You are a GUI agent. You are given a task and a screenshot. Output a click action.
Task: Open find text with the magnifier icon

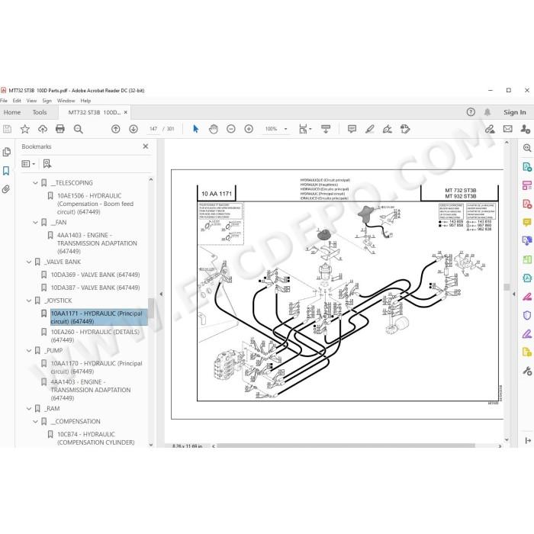tap(79, 129)
